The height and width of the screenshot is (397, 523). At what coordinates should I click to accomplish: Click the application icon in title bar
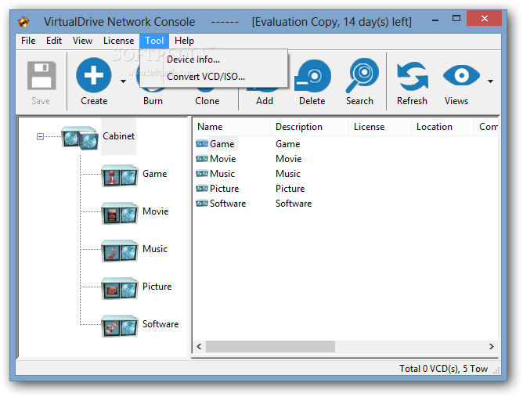pos(23,22)
